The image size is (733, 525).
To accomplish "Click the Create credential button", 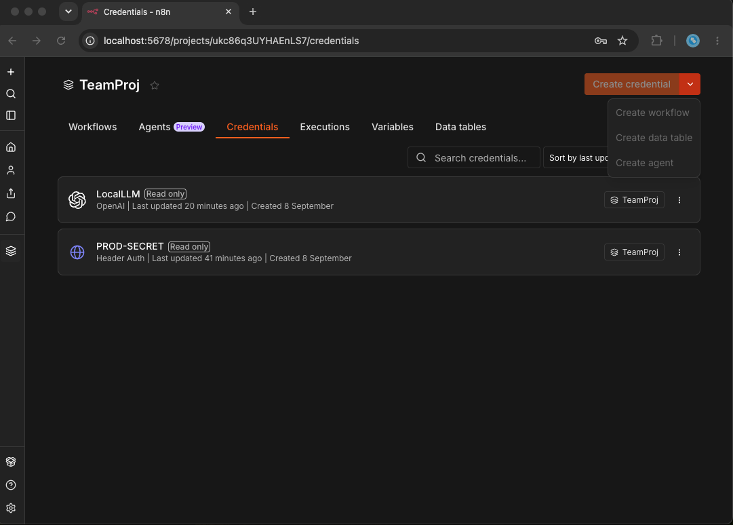I will [631, 84].
